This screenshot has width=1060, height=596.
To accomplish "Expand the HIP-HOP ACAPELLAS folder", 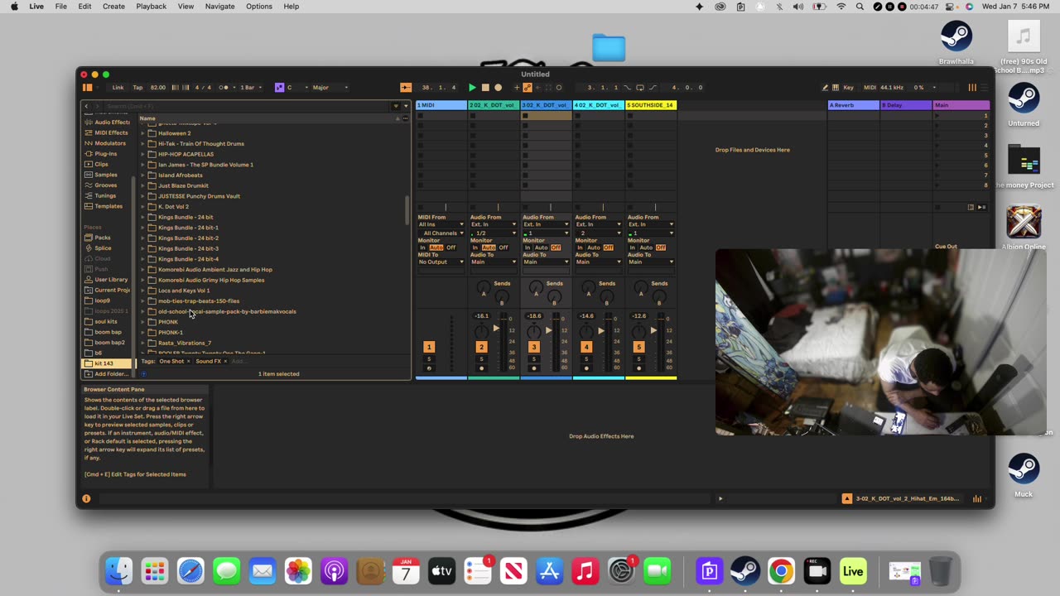I will point(142,154).
